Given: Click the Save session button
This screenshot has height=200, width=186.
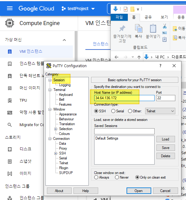Looking at the screenshot, I should click(x=166, y=148).
